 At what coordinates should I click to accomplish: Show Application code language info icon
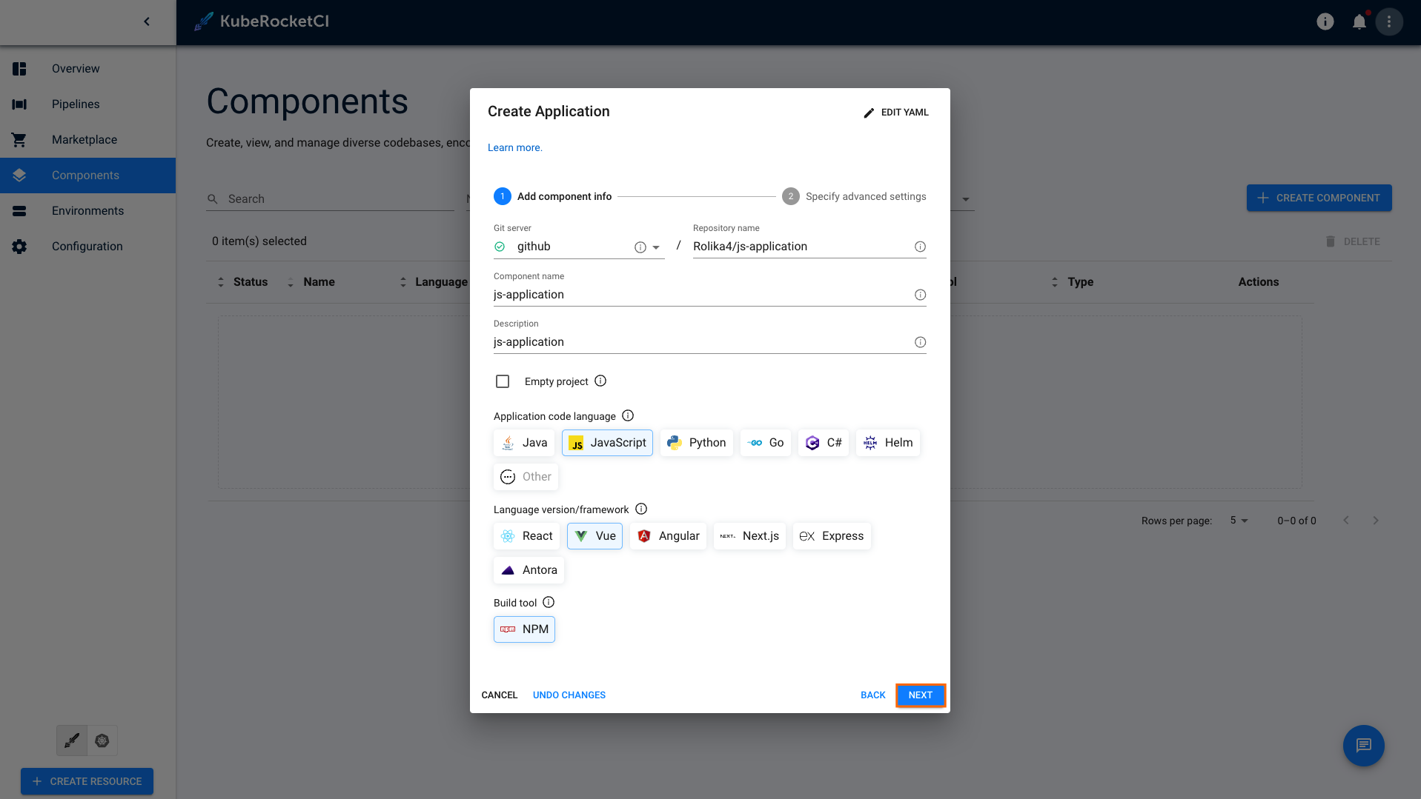tap(628, 415)
